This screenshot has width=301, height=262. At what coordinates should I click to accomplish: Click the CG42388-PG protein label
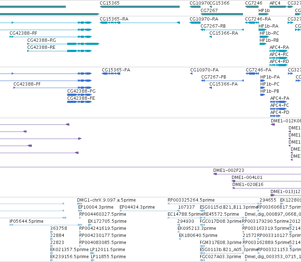click(81, 91)
